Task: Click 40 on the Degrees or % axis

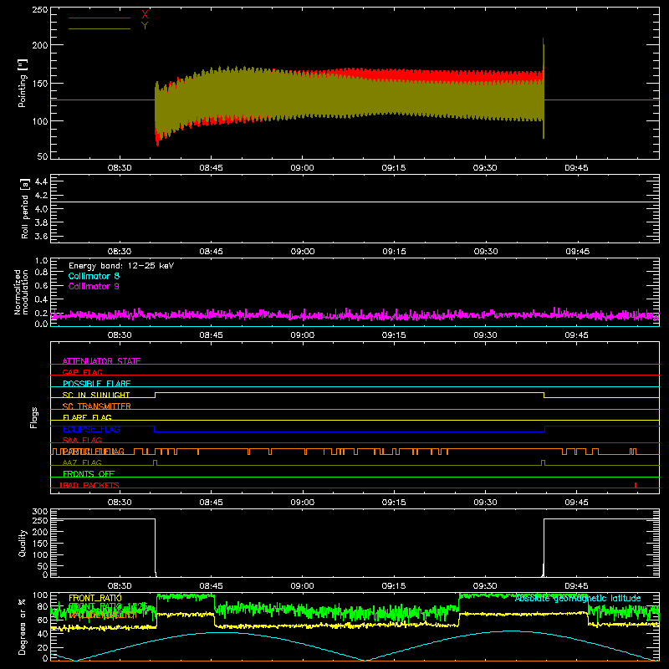Action: point(43,634)
